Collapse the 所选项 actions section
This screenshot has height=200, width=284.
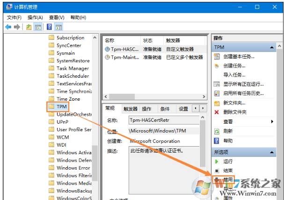tap(271, 152)
